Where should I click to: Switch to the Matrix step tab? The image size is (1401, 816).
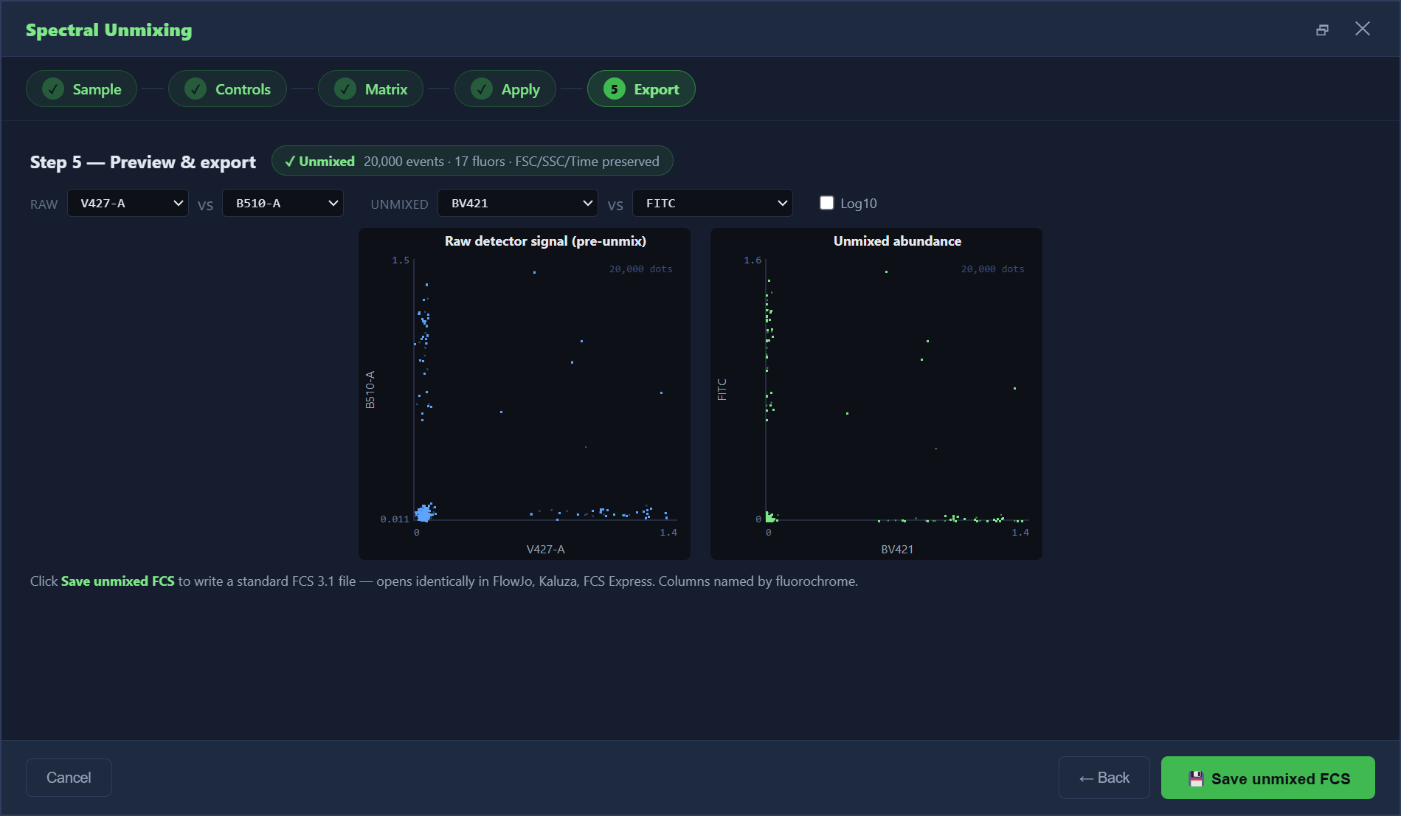[x=370, y=89]
